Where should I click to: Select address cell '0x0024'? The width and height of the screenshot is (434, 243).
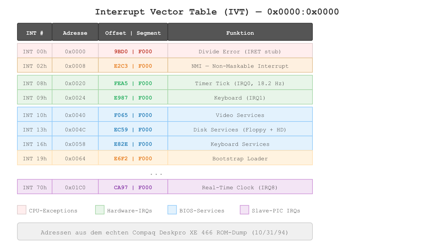click(75, 97)
